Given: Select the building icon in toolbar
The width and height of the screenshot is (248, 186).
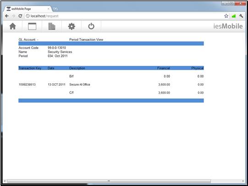Looking at the screenshot, I should point(52,26).
